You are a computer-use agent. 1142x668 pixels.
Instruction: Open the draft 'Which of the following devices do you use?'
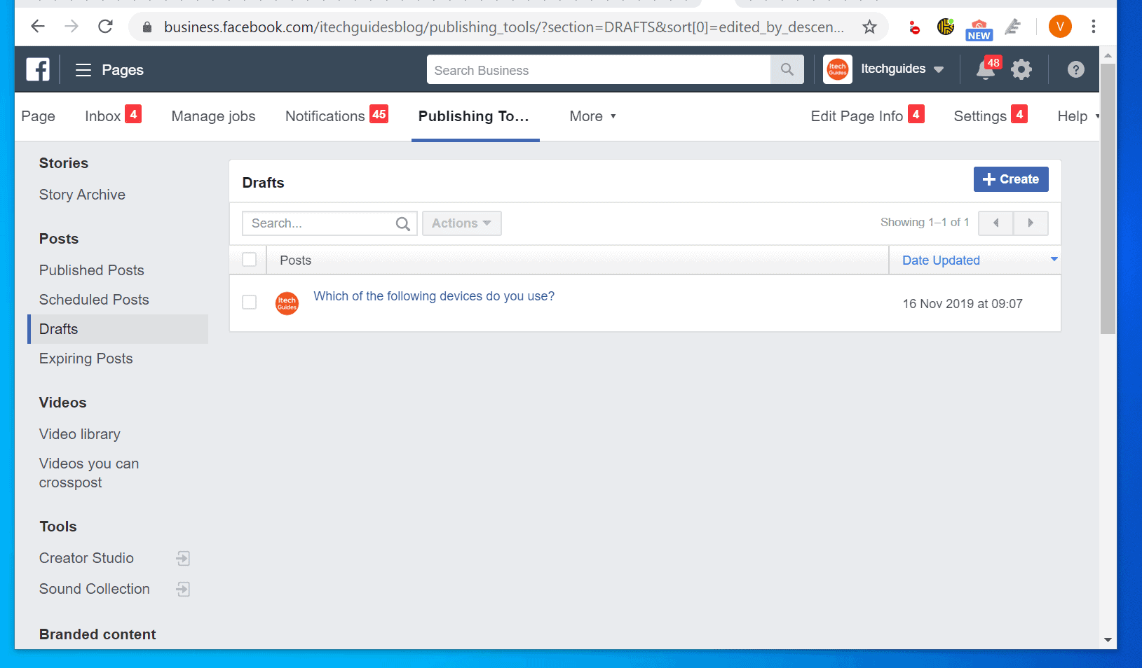point(434,296)
